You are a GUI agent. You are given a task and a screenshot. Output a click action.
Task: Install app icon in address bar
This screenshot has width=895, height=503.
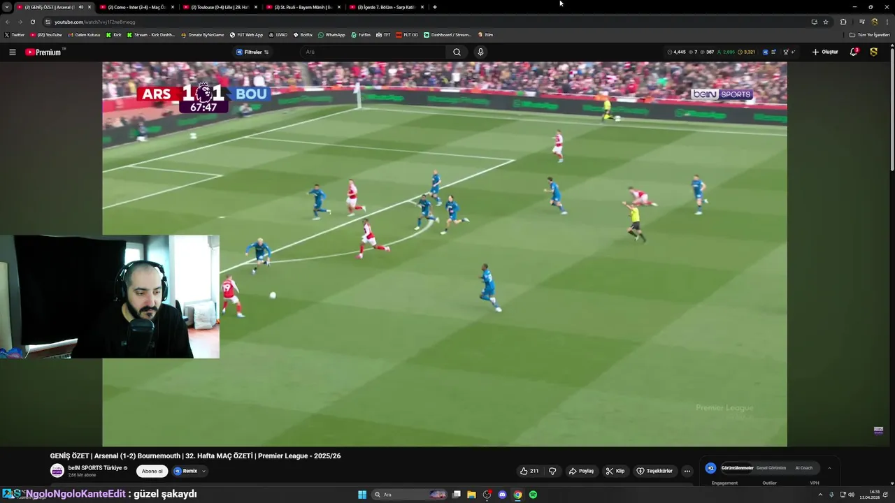click(x=814, y=22)
